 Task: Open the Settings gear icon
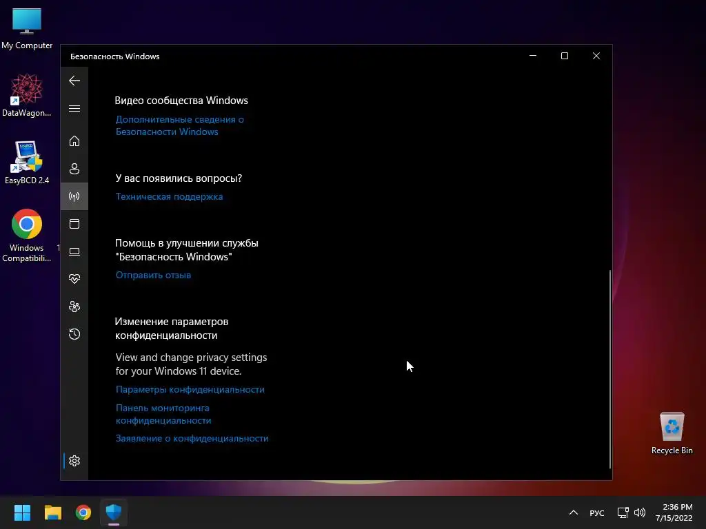[74, 461]
